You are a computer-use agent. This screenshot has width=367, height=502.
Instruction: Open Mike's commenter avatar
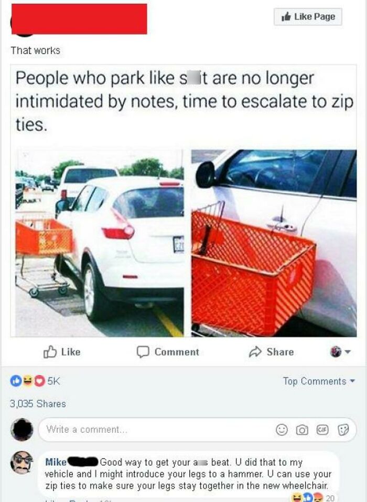tap(21, 463)
